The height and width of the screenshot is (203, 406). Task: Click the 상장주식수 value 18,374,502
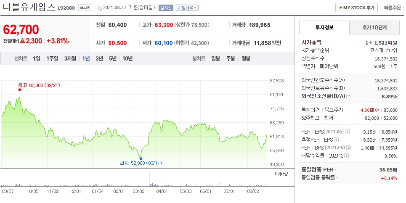point(386,59)
